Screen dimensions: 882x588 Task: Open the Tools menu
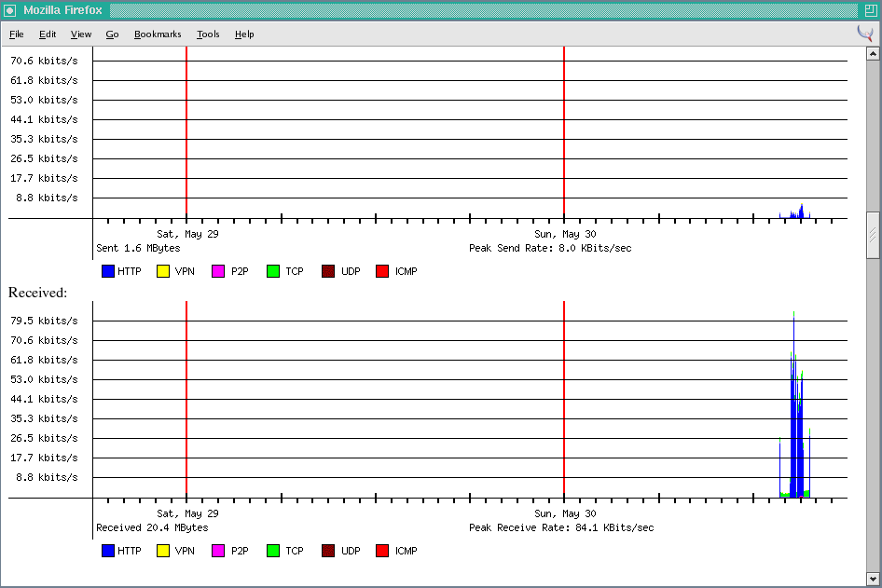click(x=208, y=34)
